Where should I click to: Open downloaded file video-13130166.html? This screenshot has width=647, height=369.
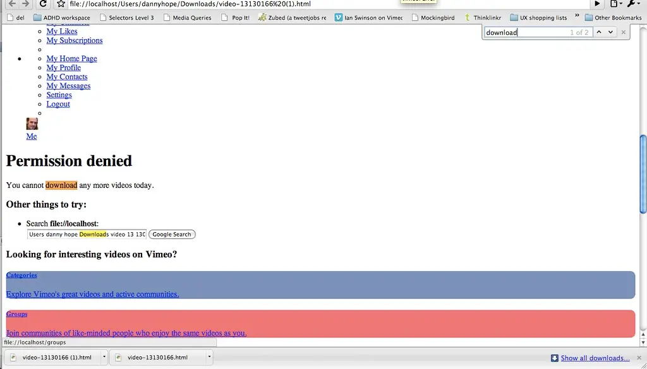(x=157, y=358)
